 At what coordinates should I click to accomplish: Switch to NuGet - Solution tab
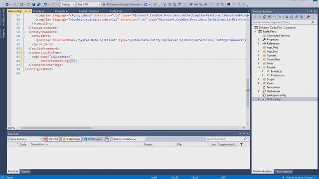tap(89, 11)
